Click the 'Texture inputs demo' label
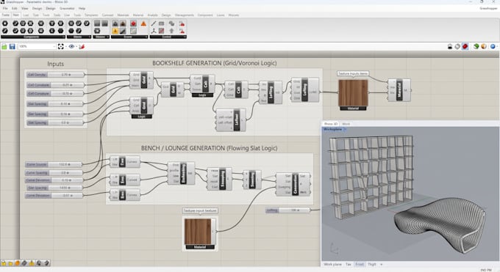The image size is (500, 272). pos(353,73)
